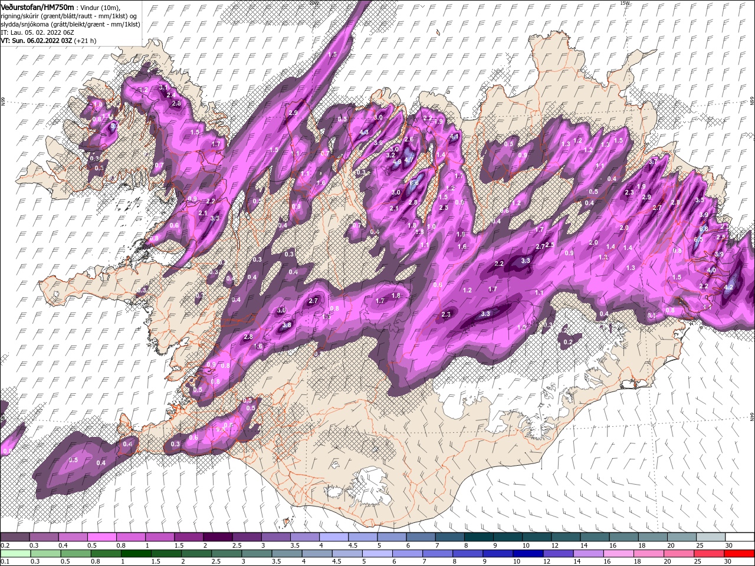Click the 3.7 value on the map
This screenshot has width=755, height=566.
click(652, 162)
